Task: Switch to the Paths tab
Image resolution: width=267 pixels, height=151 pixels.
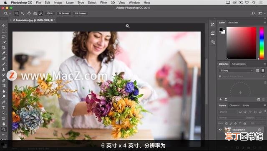Action: (246, 105)
